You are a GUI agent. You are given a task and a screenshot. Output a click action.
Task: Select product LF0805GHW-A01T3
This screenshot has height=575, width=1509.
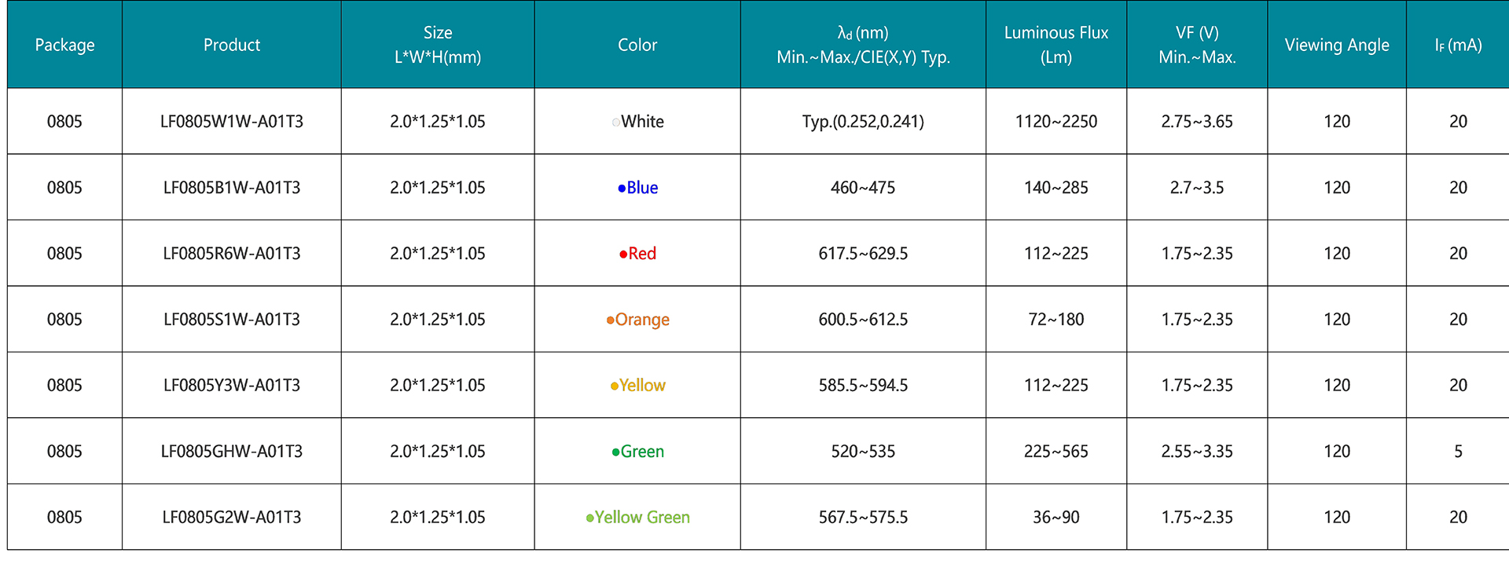232,452
